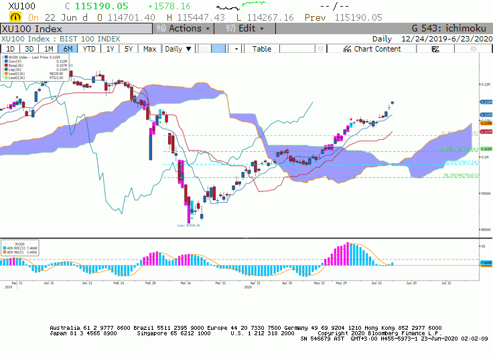Open the annotation edit pencil icon
The image size is (493, 354).
pos(435,49)
